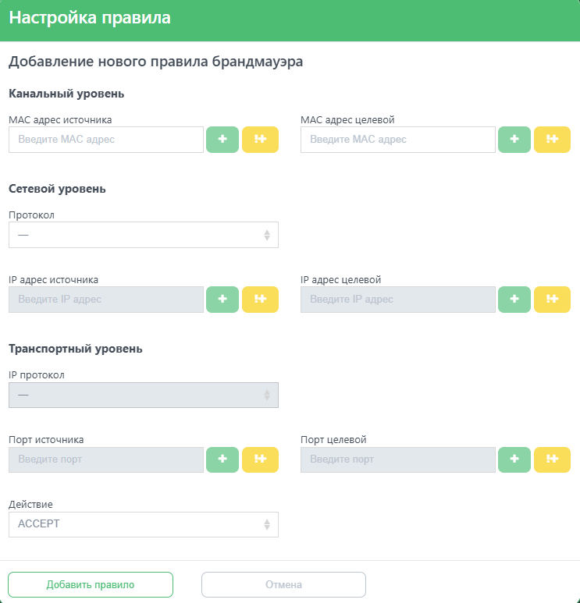Click green plus next to source port
The image size is (580, 603).
222,459
